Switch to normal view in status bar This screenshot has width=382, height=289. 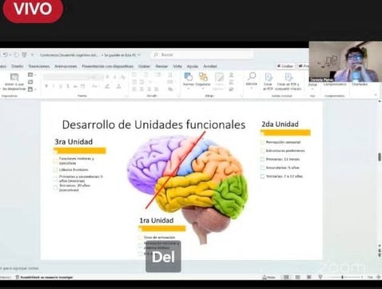[286, 277]
